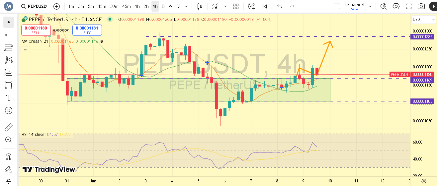Open the candlestick chart style picker
This screenshot has height=186, width=437.
[200, 6]
